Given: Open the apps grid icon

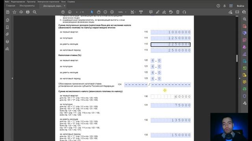Looking at the screenshot, I should 231,6.
